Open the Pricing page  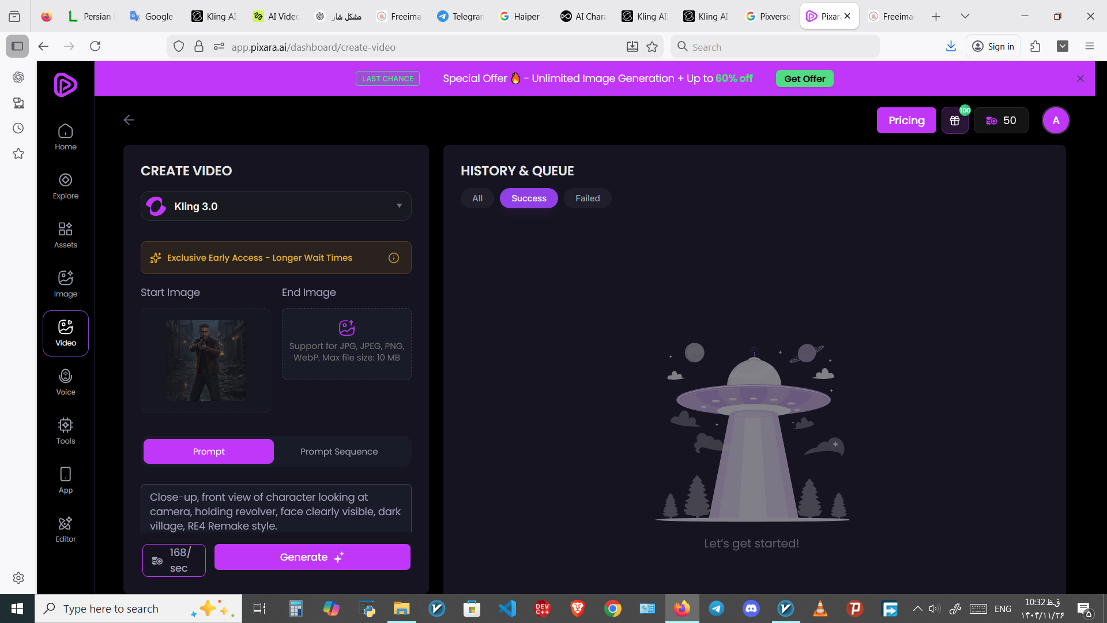click(906, 121)
